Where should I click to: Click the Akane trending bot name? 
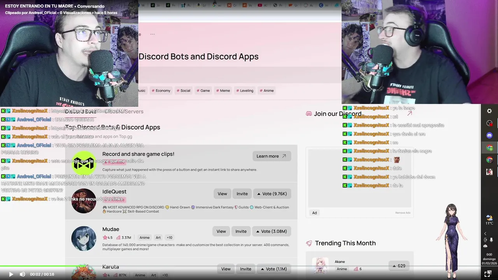340,262
